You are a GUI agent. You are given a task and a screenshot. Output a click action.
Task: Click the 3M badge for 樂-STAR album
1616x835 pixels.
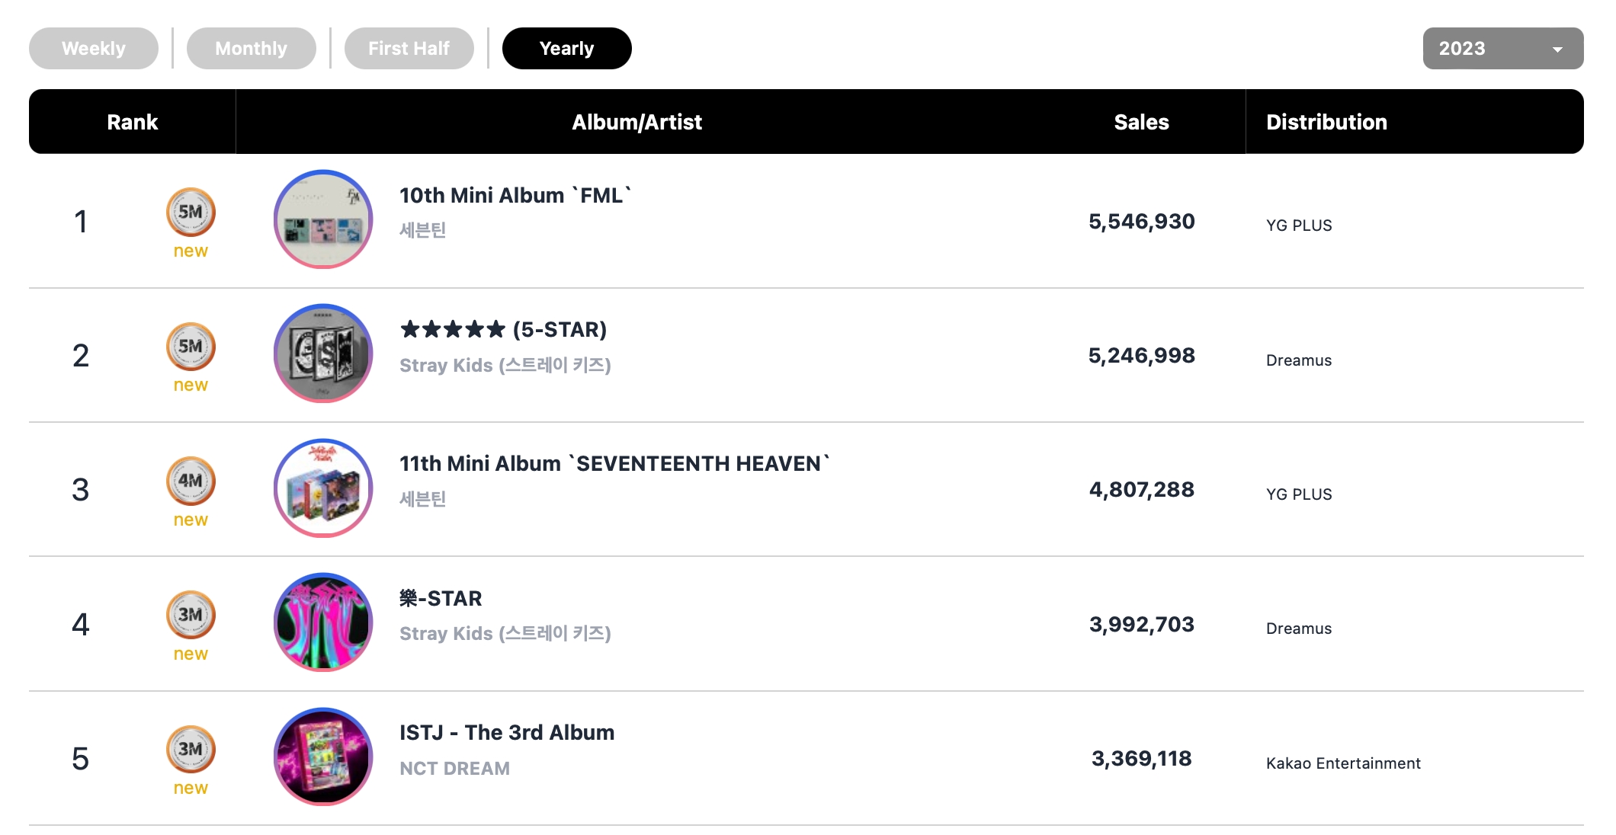pos(191,615)
